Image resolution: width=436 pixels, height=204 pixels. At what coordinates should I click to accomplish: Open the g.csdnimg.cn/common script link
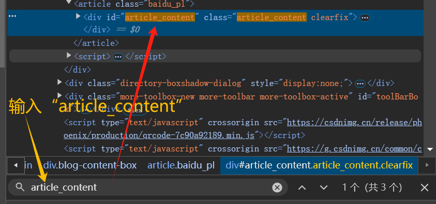[354, 149]
